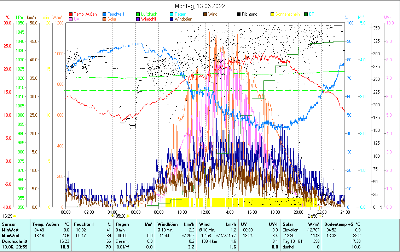Click the min temperature value 8.6
This screenshot has height=252, width=400.
(66, 230)
